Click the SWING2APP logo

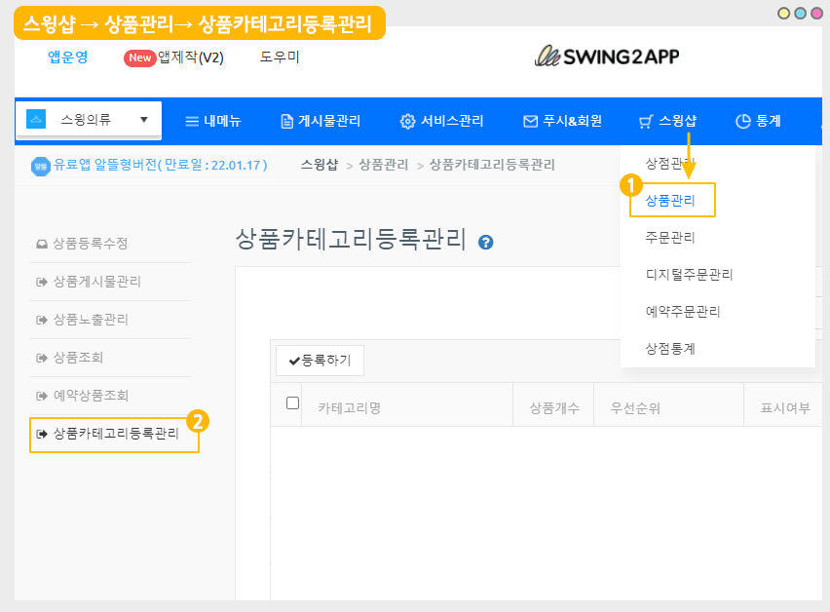click(x=606, y=57)
